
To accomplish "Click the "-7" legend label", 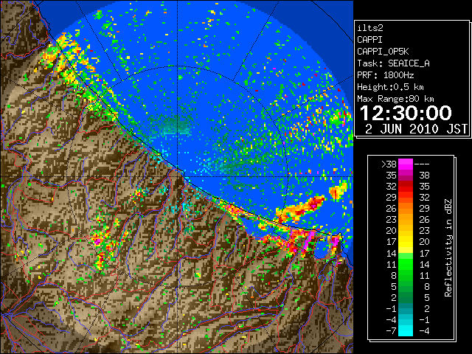I will (391, 331).
